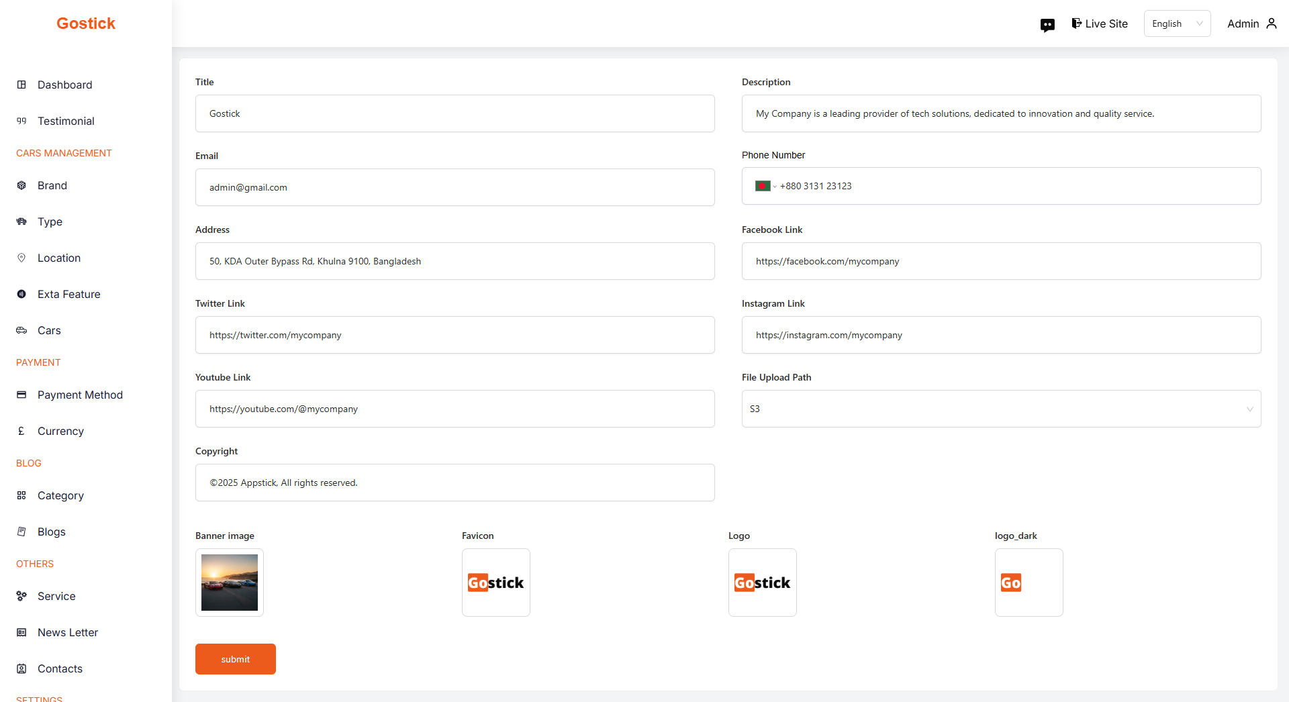The height and width of the screenshot is (702, 1289).
Task: Click the Payment Method card icon
Action: pyautogui.click(x=21, y=395)
